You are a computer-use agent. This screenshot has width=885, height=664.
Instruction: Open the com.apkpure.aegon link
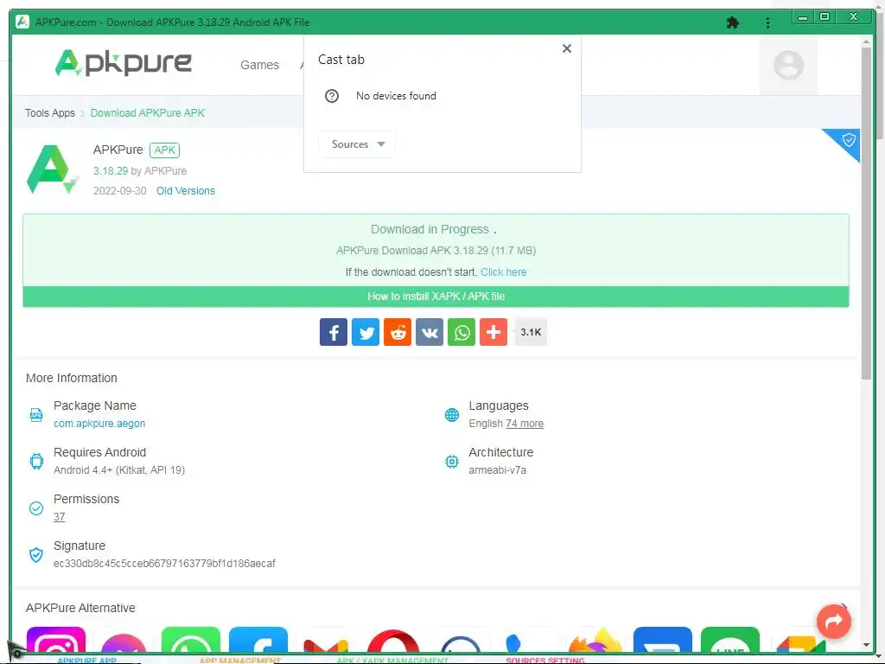(x=99, y=424)
